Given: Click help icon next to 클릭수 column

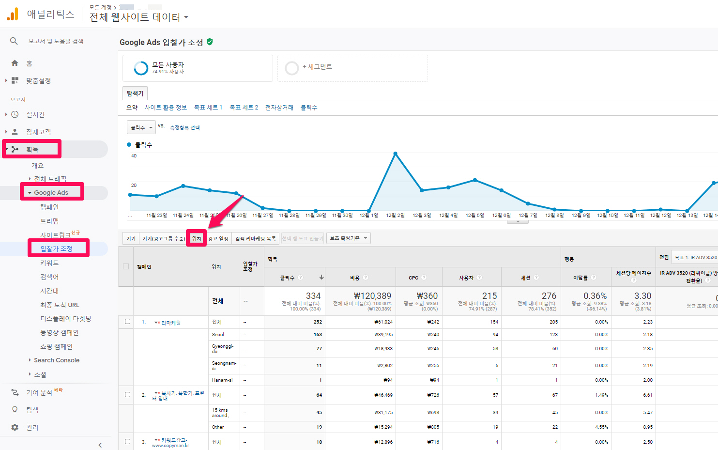Looking at the screenshot, I should 301,278.
